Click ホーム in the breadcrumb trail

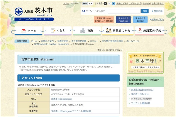[34, 41]
